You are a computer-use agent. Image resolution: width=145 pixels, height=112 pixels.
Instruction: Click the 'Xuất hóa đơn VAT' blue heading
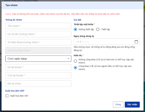click(15, 91)
